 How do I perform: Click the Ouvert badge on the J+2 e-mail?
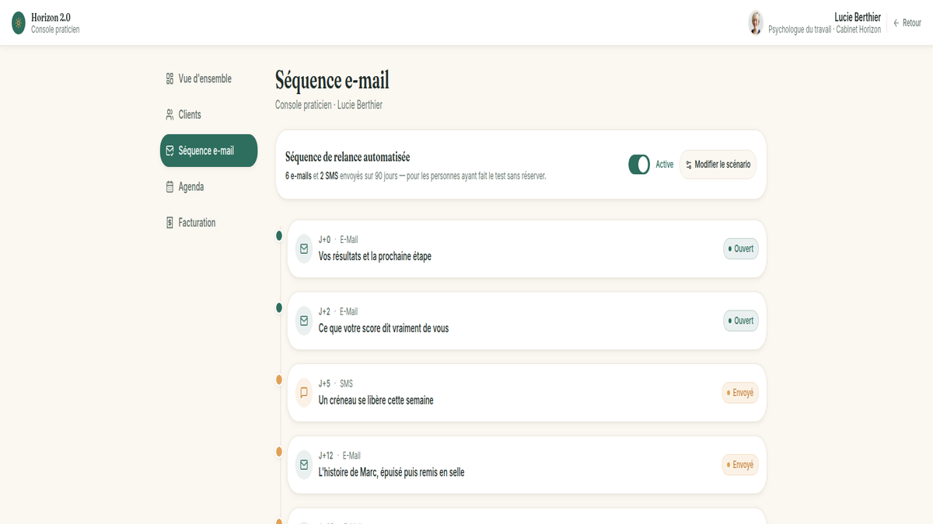click(x=741, y=321)
